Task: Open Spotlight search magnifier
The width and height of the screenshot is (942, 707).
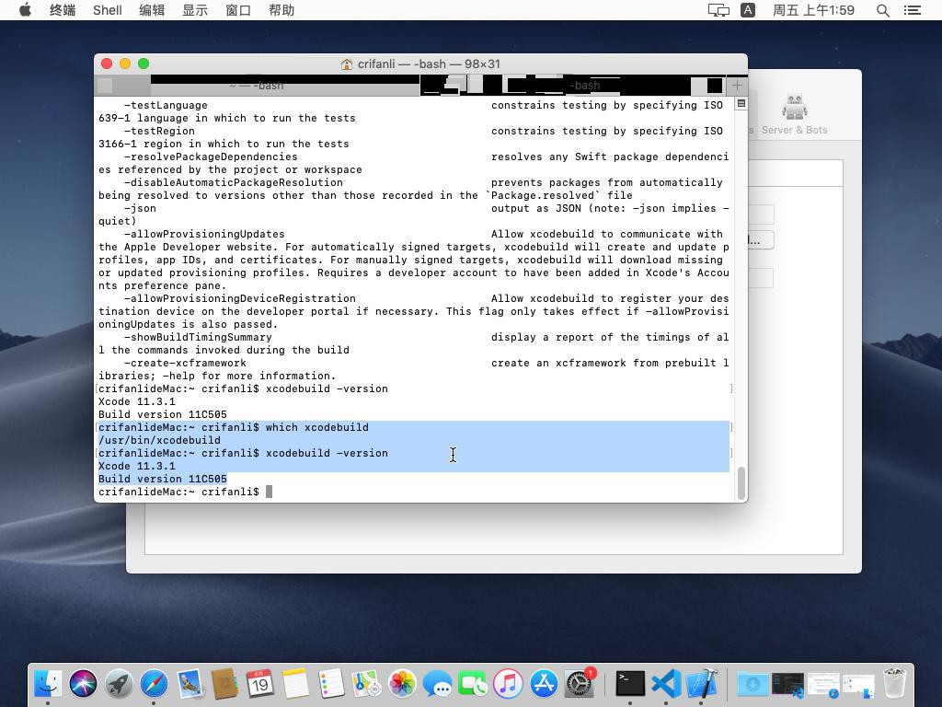Action: pyautogui.click(x=882, y=10)
